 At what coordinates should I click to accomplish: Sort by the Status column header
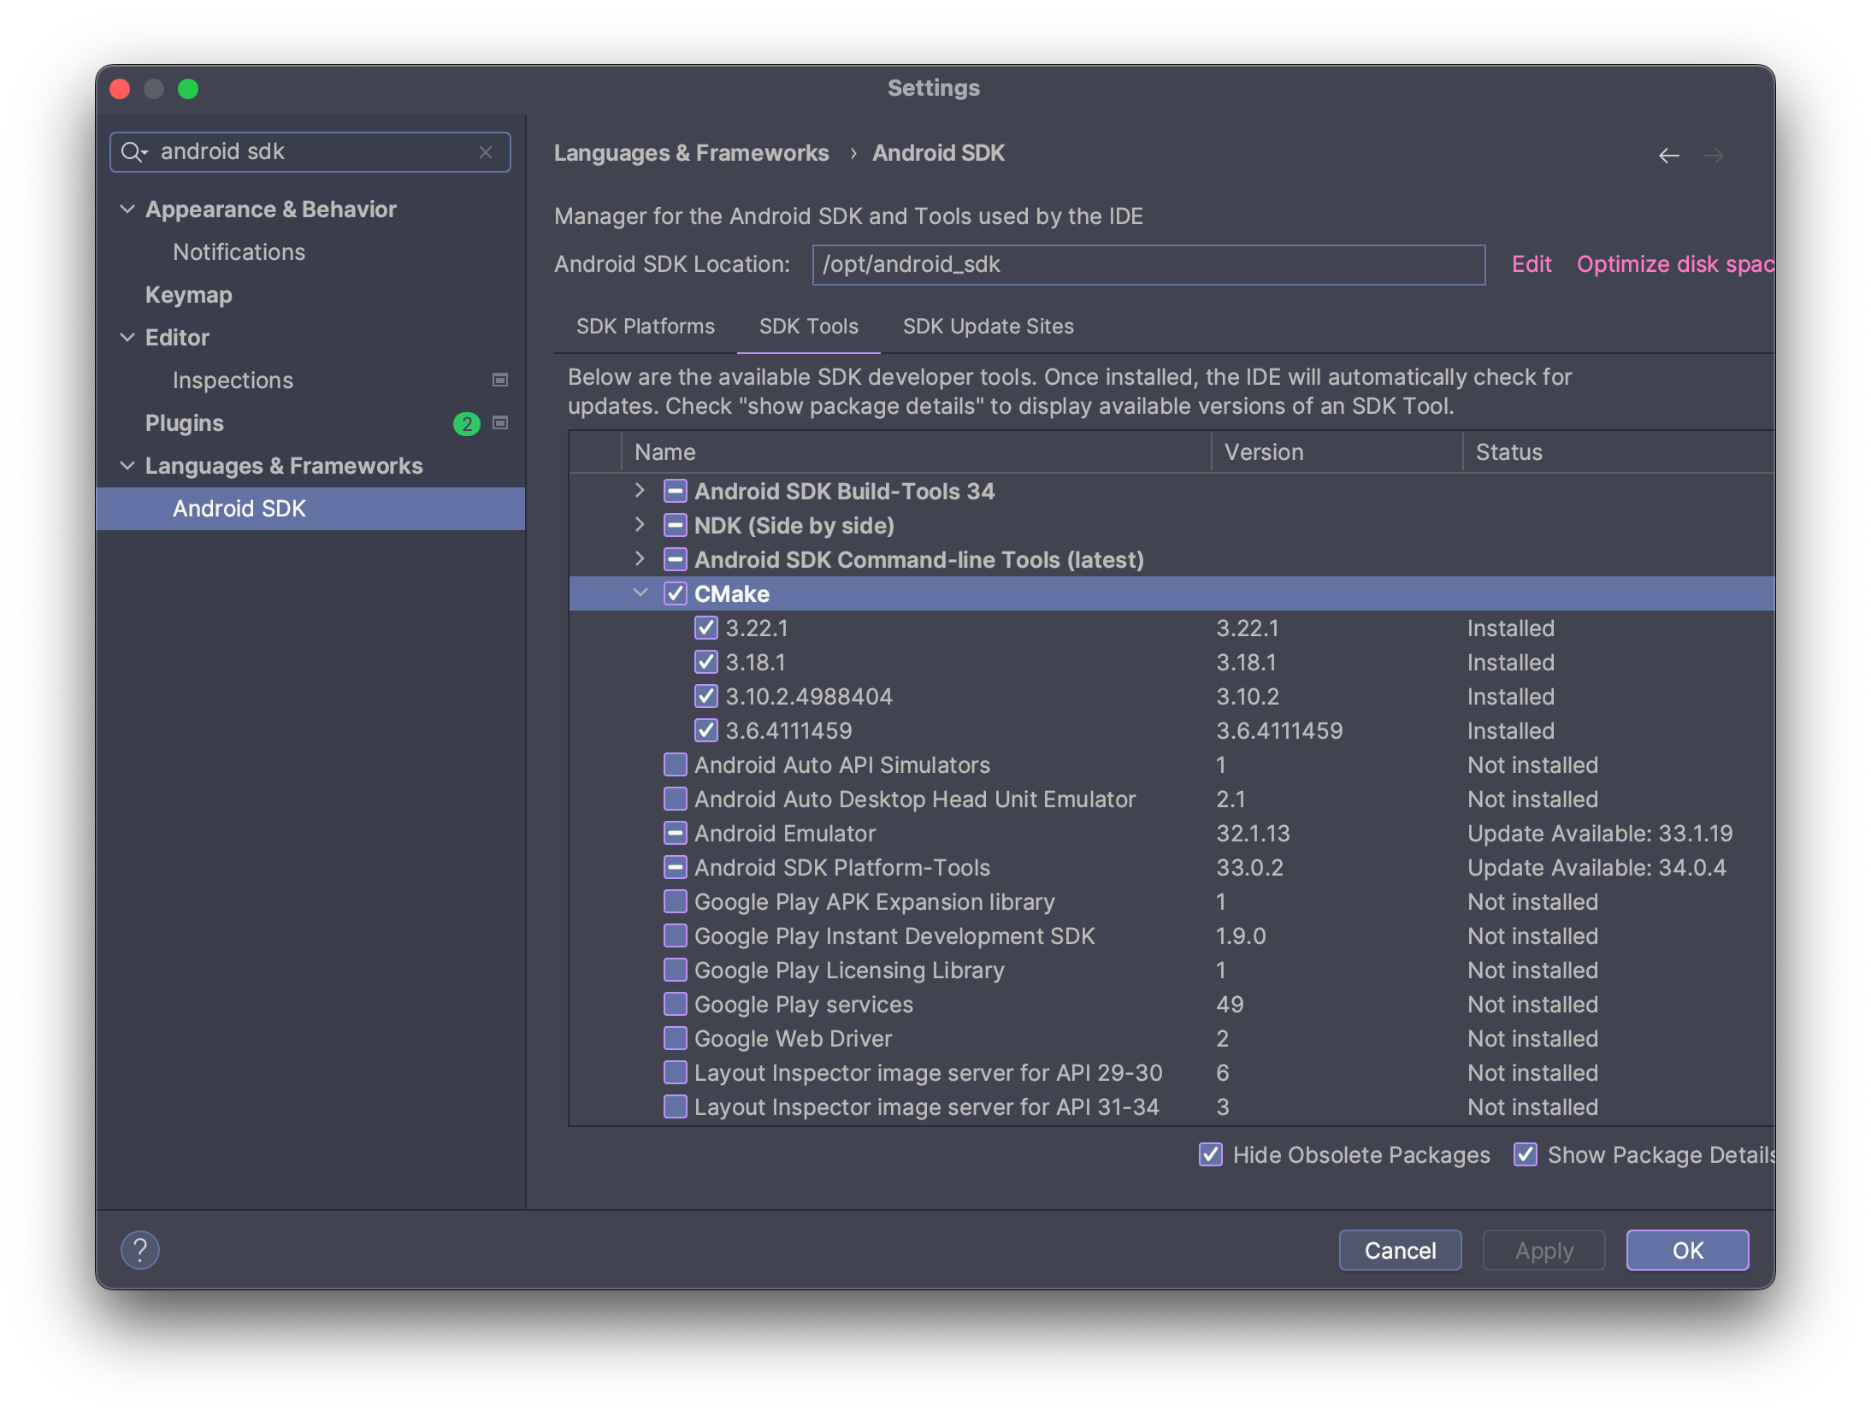(x=1619, y=452)
